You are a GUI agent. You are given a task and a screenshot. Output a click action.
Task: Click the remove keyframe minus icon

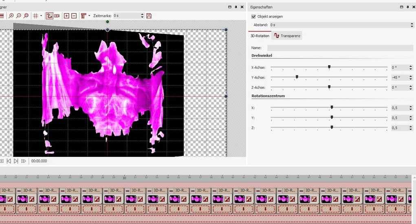click(74, 16)
